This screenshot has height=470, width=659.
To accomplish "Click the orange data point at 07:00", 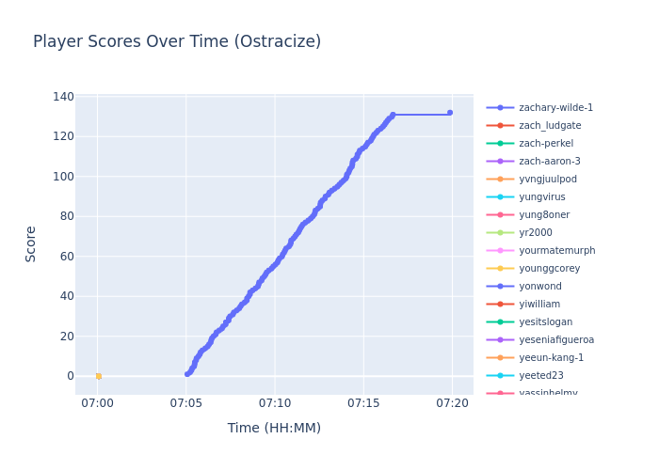I will click(x=98, y=376).
